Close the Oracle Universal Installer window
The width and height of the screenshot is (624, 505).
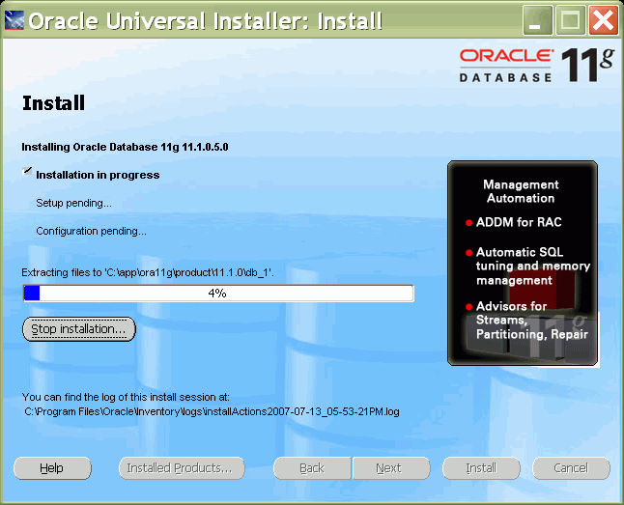coord(602,20)
